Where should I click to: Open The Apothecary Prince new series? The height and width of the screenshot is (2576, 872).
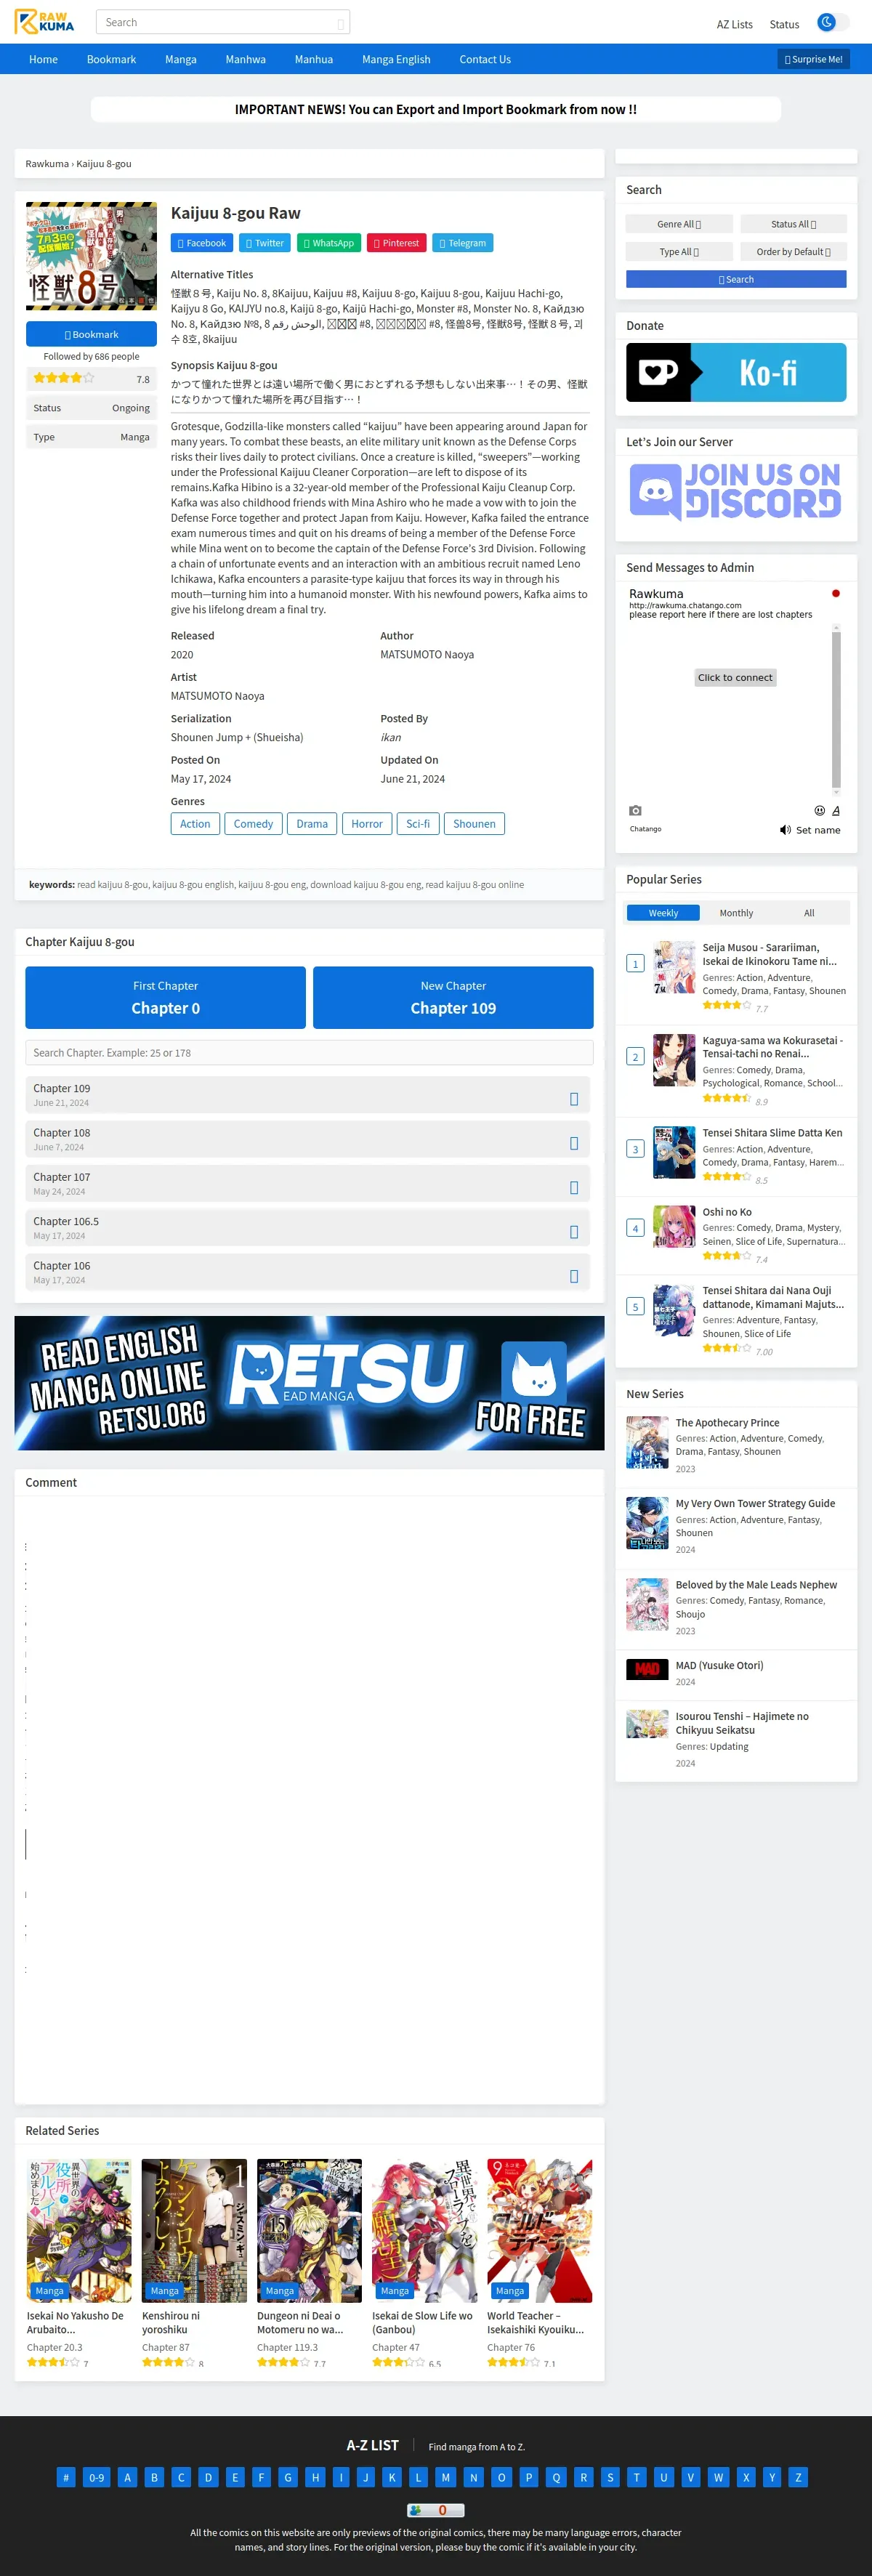727,1423
